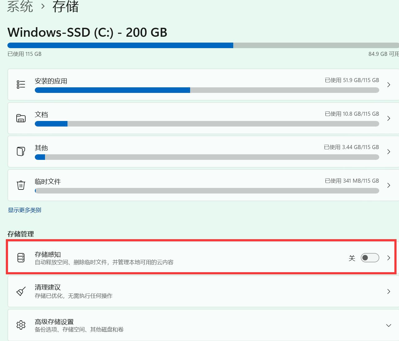The image size is (399, 341).
Task: Expand the advanced storage settings section
Action: pos(389,325)
